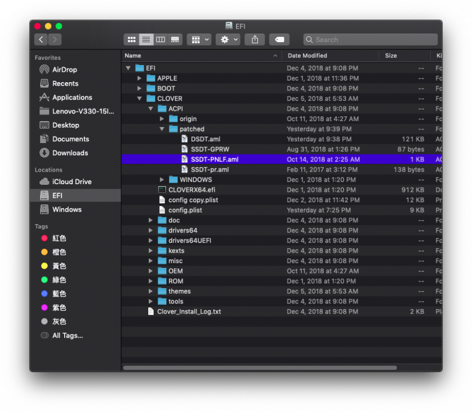The width and height of the screenshot is (472, 411).
Task: Expand the doc folder
Action: click(x=150, y=220)
